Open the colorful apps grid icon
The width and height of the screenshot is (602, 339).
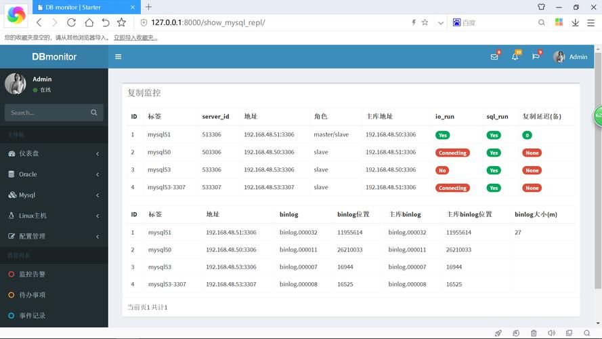click(559, 22)
